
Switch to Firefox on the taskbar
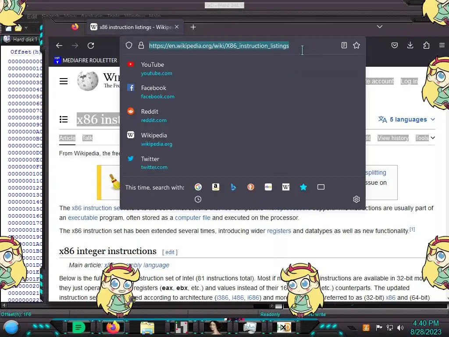click(x=113, y=327)
